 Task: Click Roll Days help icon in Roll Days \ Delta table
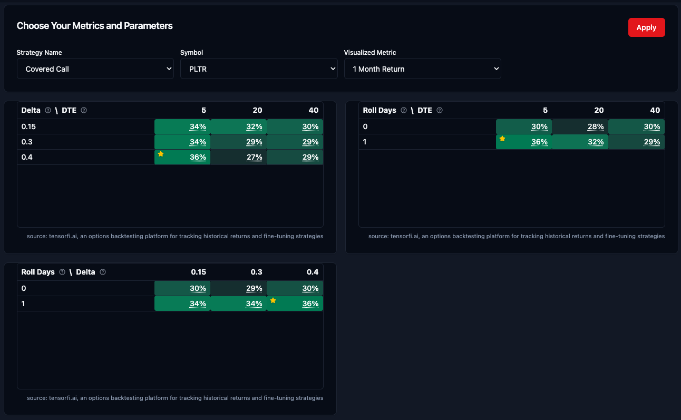[x=62, y=272]
